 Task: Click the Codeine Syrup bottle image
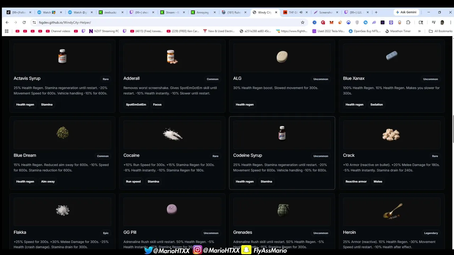pyautogui.click(x=282, y=133)
